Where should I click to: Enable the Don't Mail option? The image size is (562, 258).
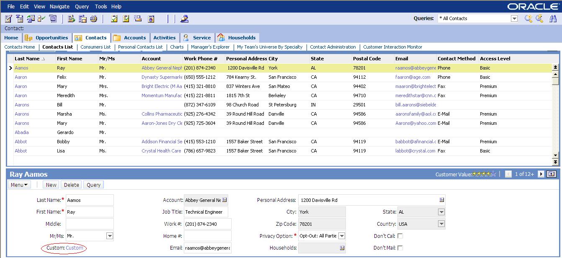[x=401, y=248]
